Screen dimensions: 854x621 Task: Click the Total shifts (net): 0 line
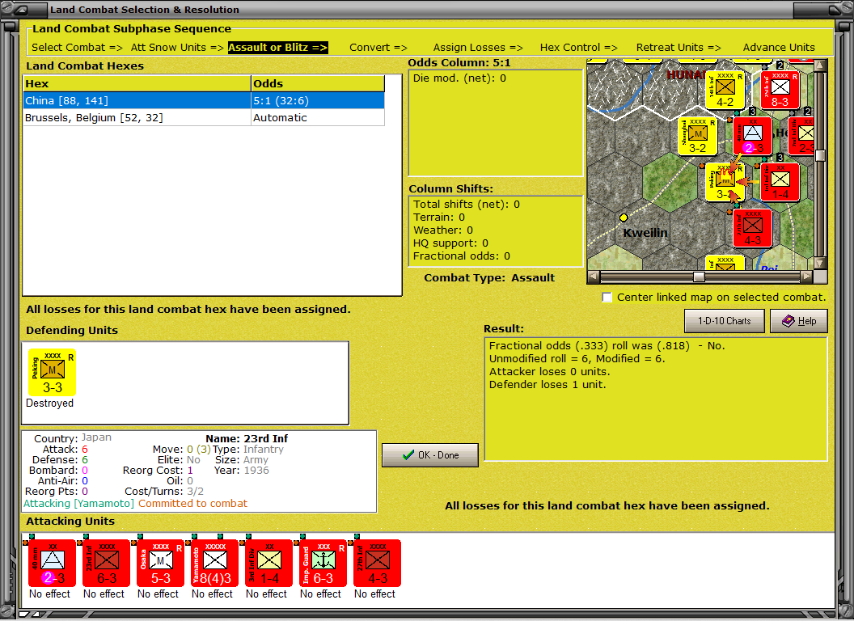coord(467,205)
